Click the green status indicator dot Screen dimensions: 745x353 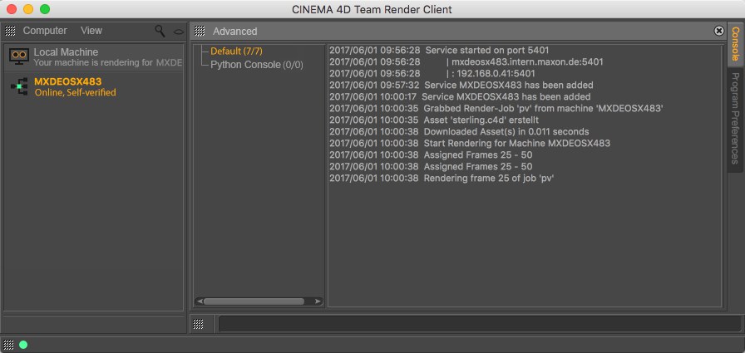point(23,345)
